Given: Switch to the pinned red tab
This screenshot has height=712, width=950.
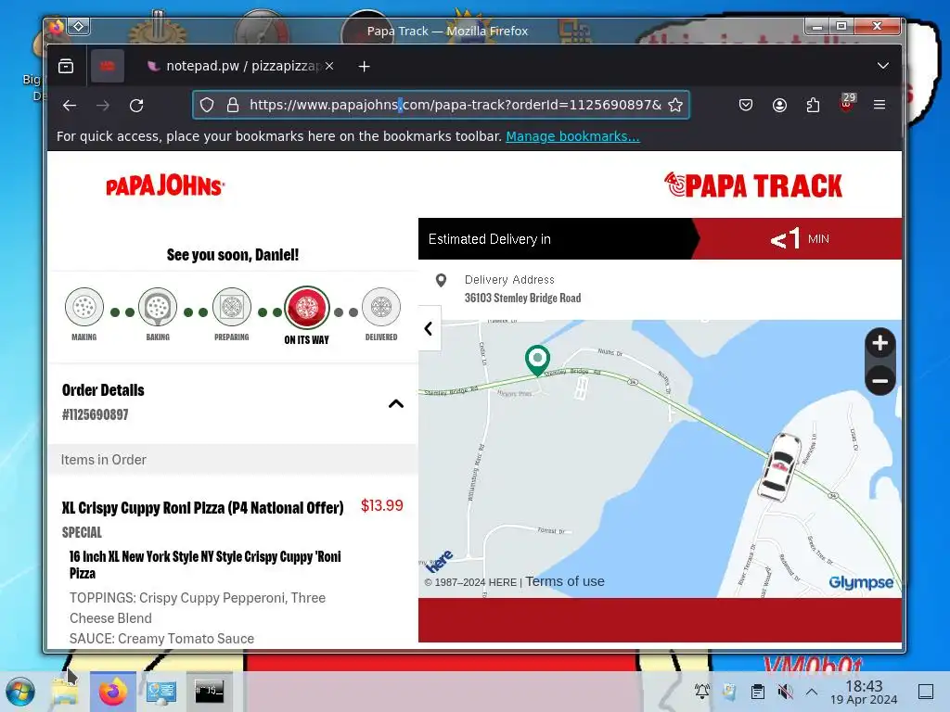Looking at the screenshot, I should (x=108, y=66).
